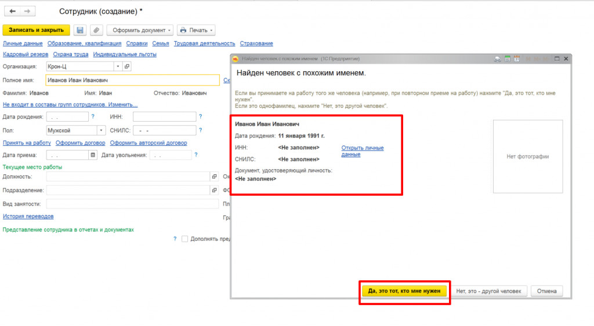The width and height of the screenshot is (594, 326).
Task: Go back with the left arrow
Action: pyautogui.click(x=13, y=12)
